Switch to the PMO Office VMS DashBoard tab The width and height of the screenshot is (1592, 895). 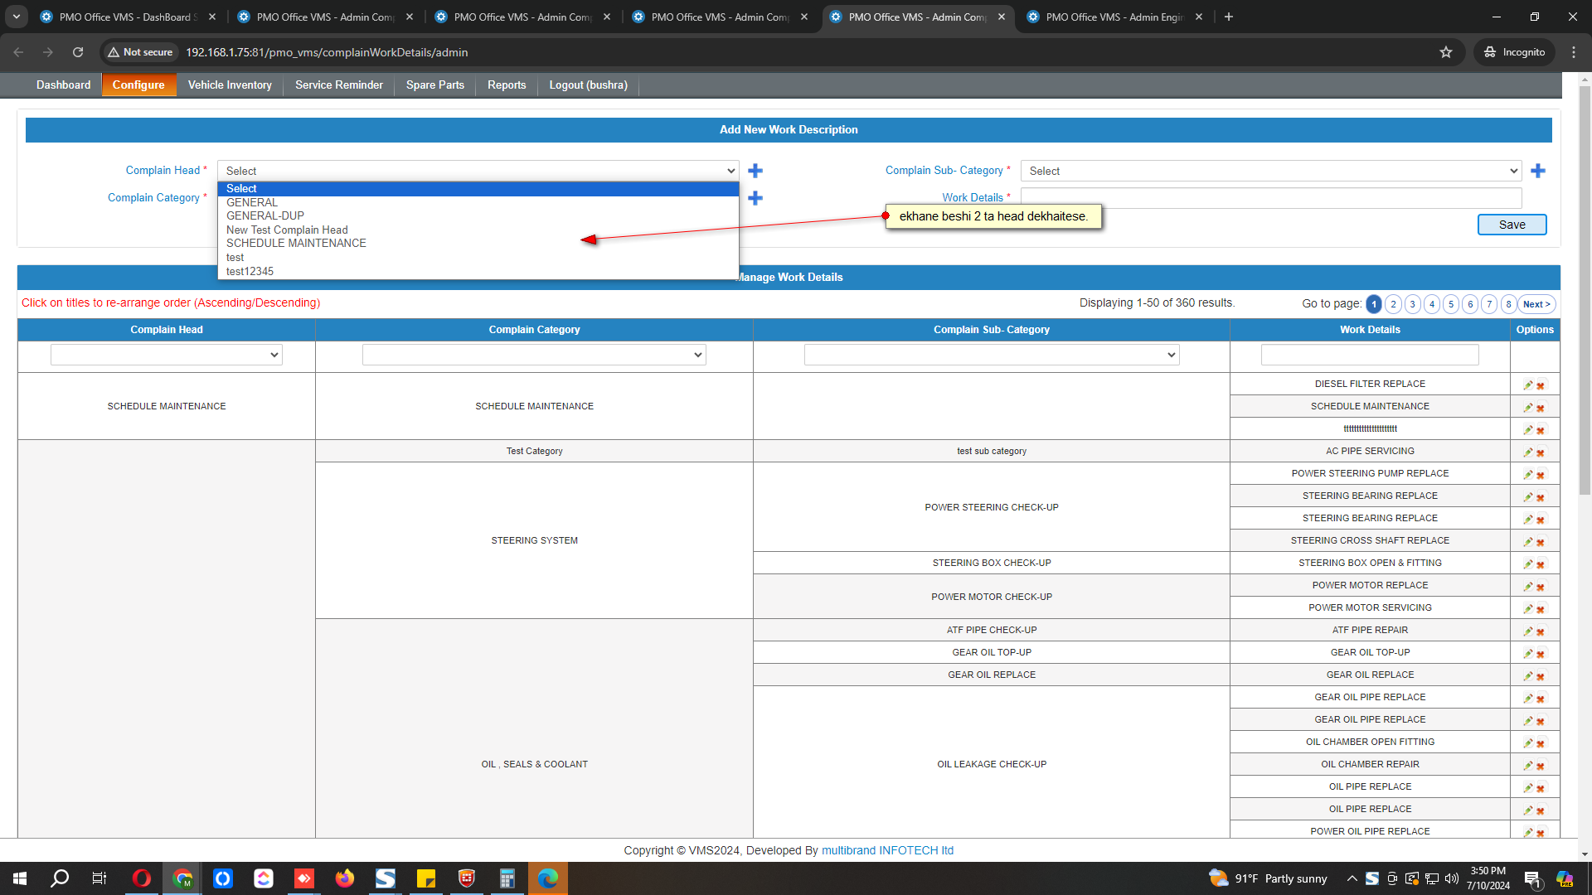[x=124, y=17]
